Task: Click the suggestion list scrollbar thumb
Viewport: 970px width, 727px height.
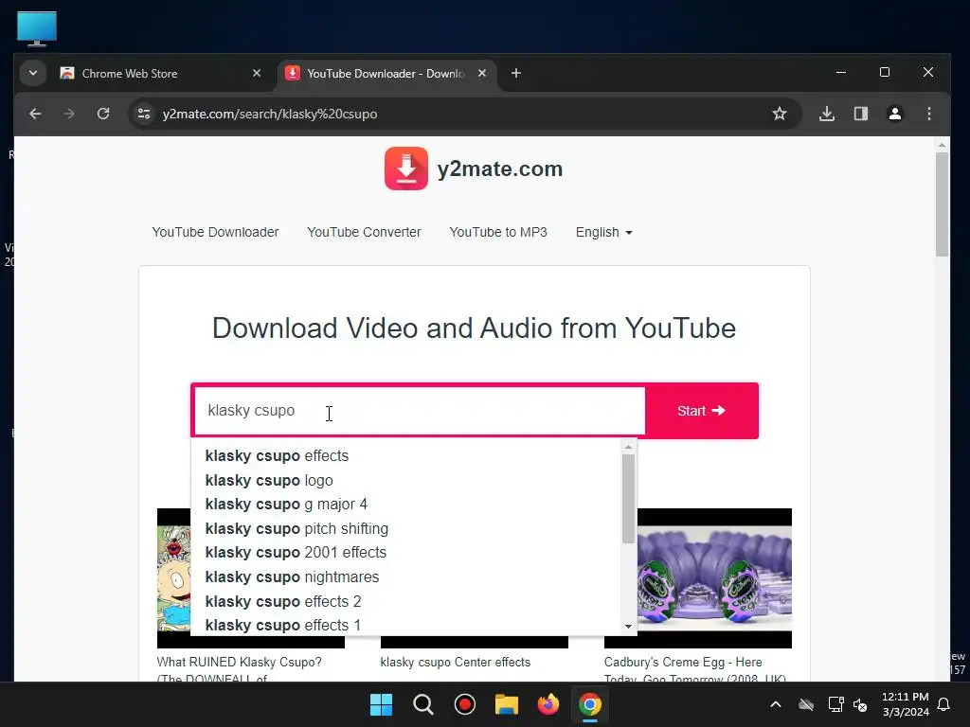Action: point(629,499)
